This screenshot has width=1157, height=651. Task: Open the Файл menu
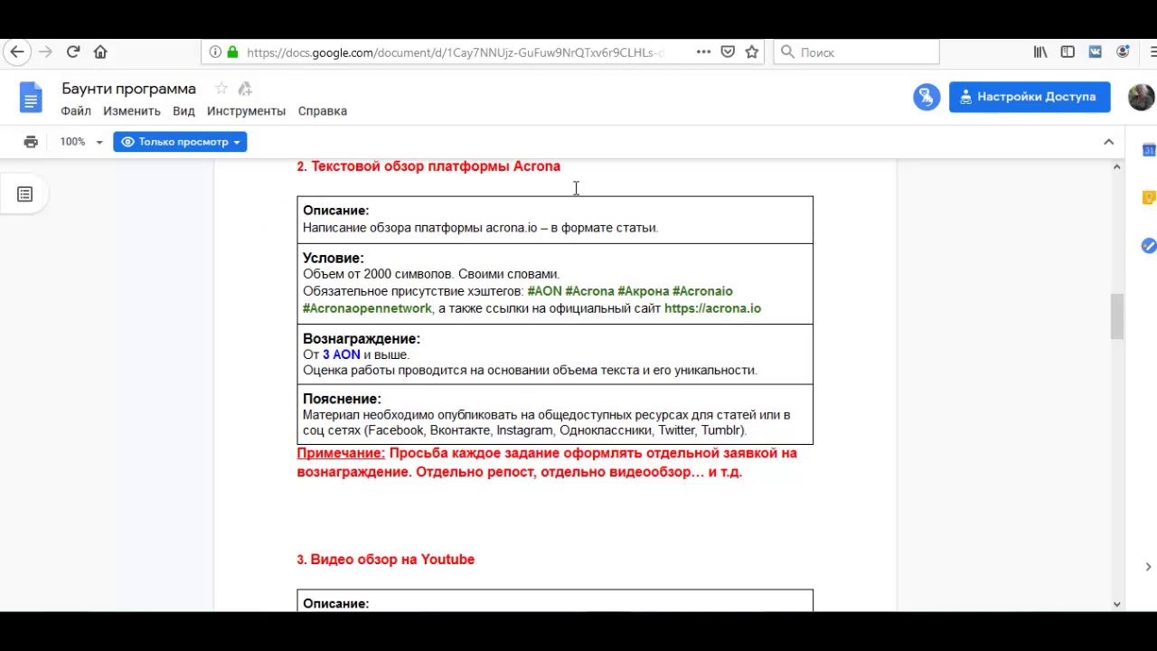pos(76,111)
